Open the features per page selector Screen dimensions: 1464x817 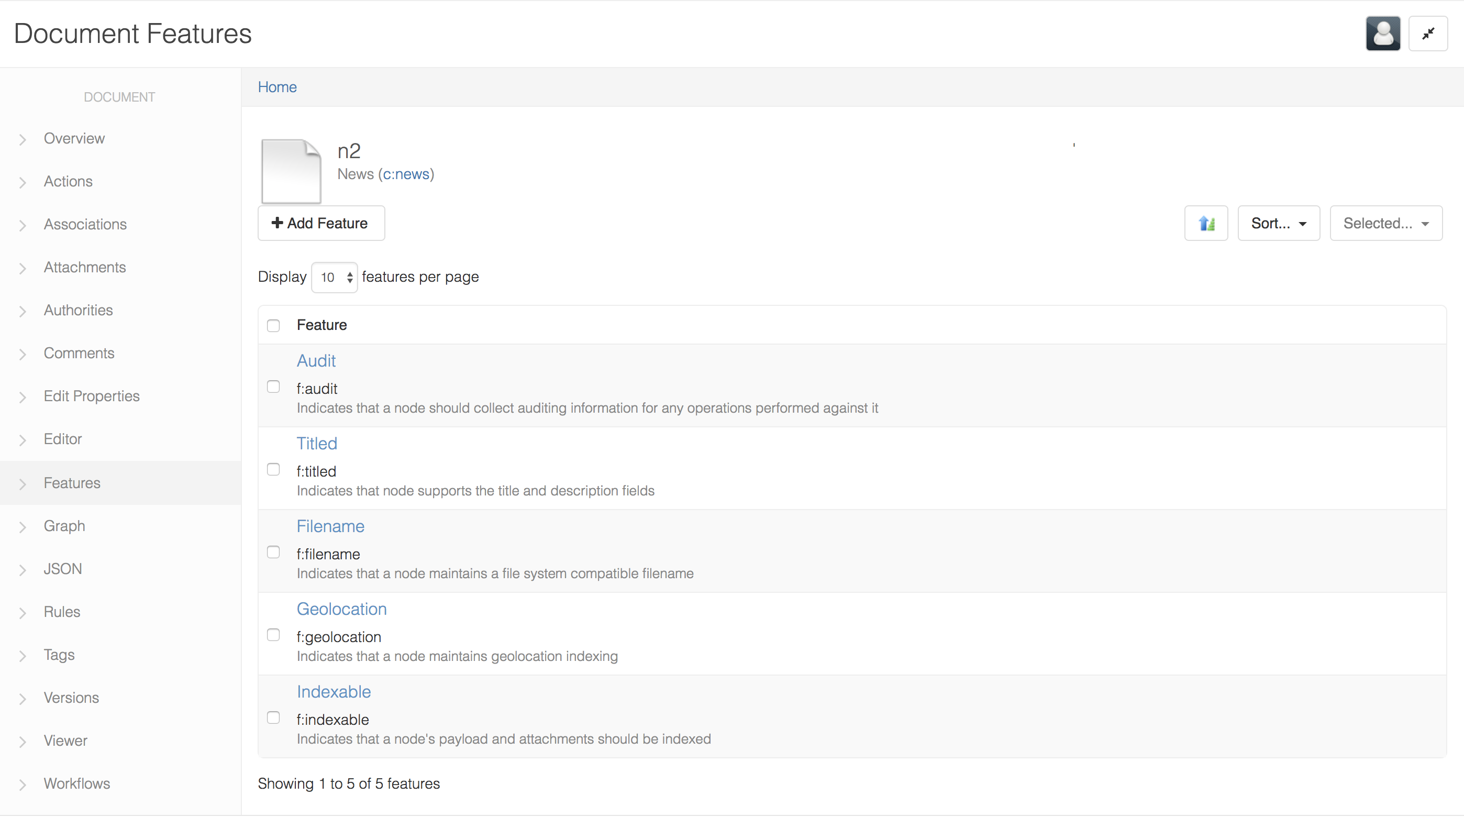click(x=334, y=278)
